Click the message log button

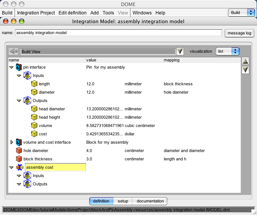(239, 33)
